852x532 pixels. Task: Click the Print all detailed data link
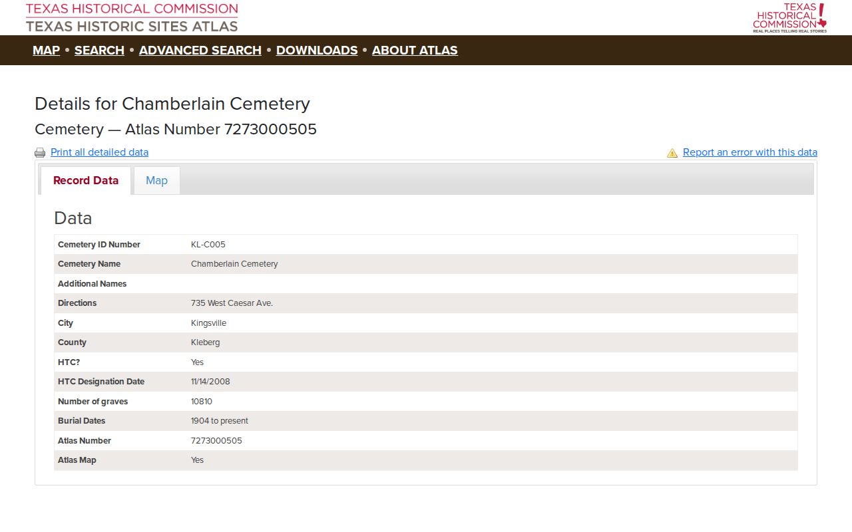pos(99,152)
